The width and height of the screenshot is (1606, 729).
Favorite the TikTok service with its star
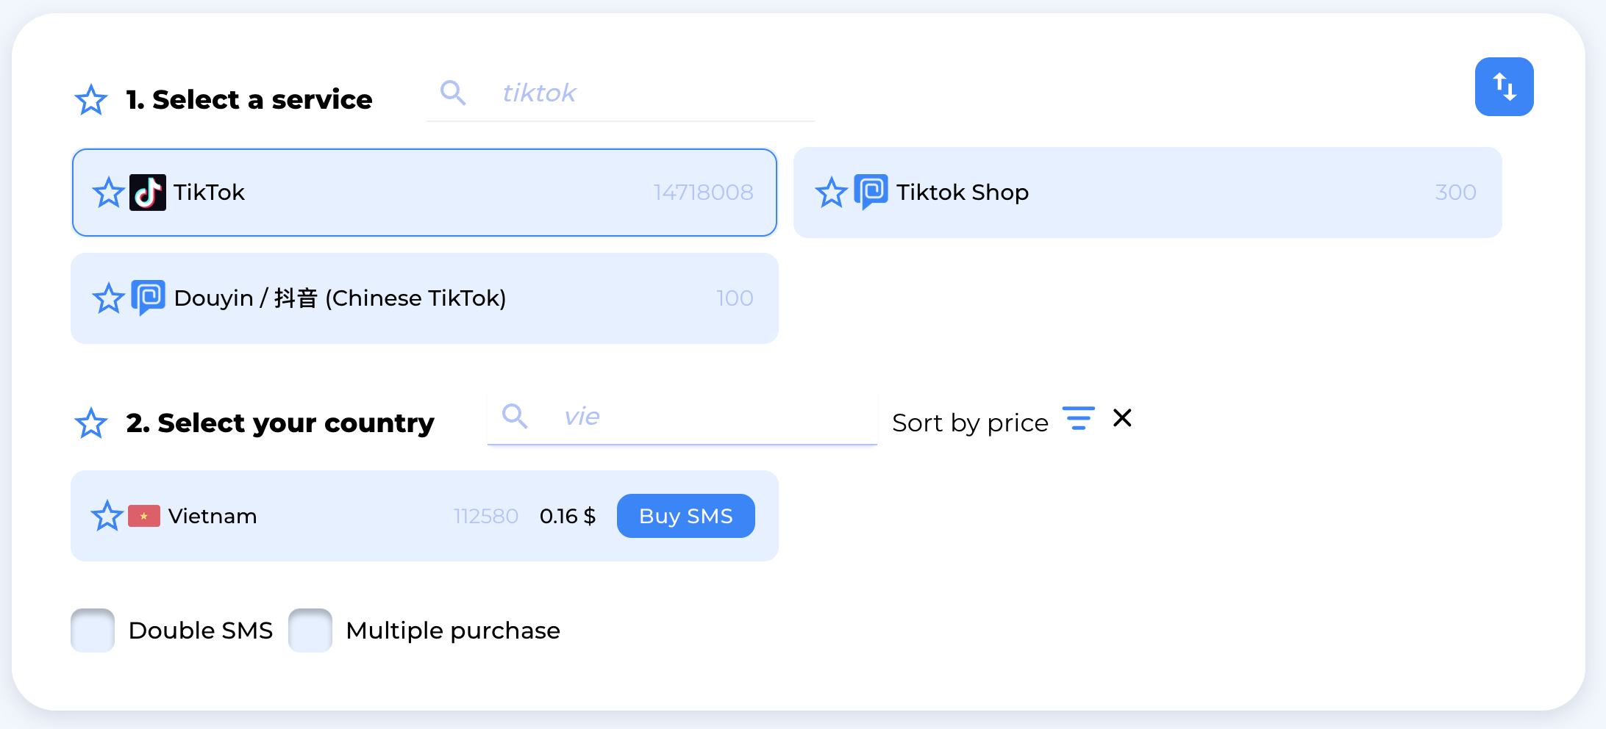109,193
